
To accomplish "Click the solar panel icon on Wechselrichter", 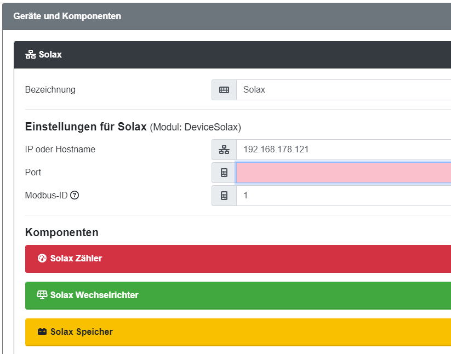I will 42,295.
